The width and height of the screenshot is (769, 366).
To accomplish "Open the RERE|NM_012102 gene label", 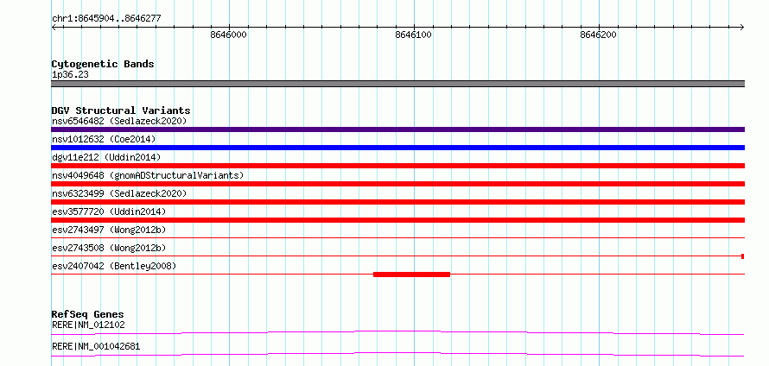I will [88, 325].
